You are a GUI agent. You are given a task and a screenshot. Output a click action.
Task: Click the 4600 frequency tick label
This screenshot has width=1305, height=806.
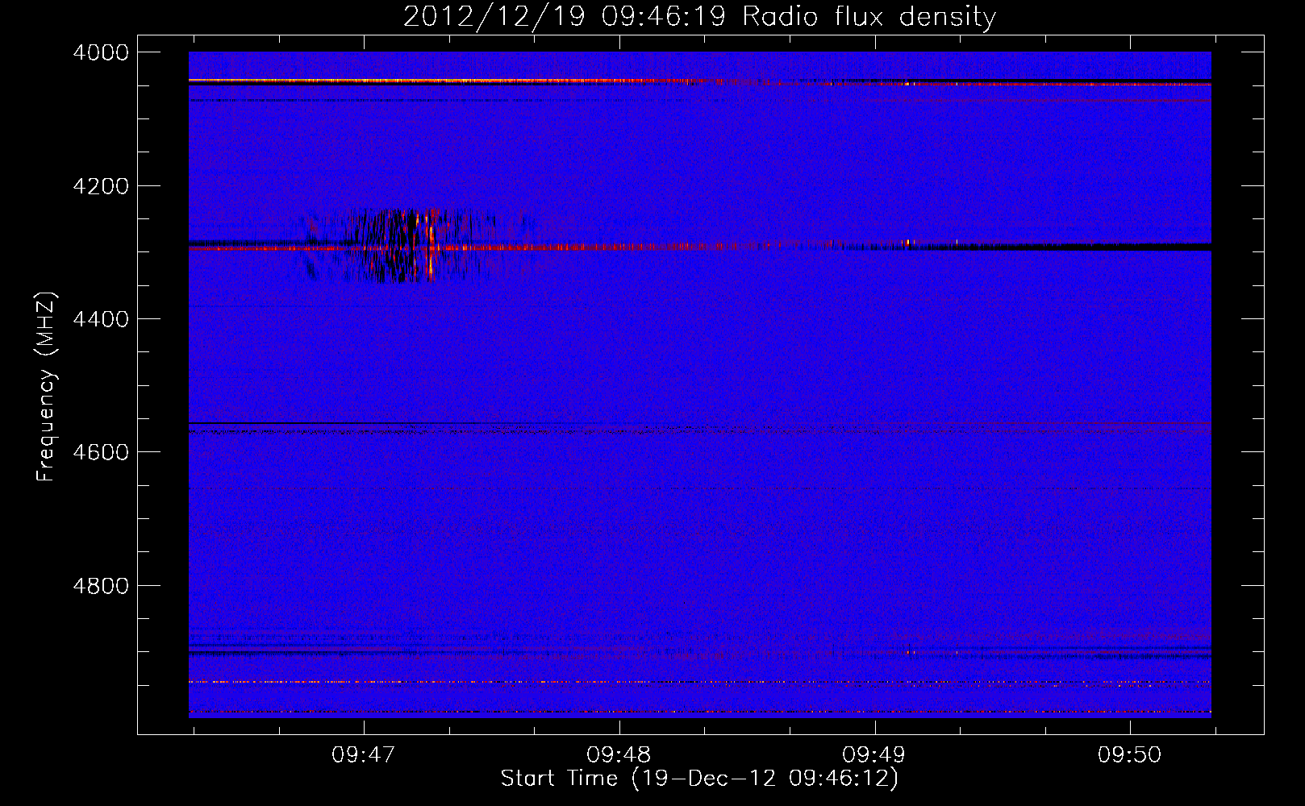pos(101,452)
